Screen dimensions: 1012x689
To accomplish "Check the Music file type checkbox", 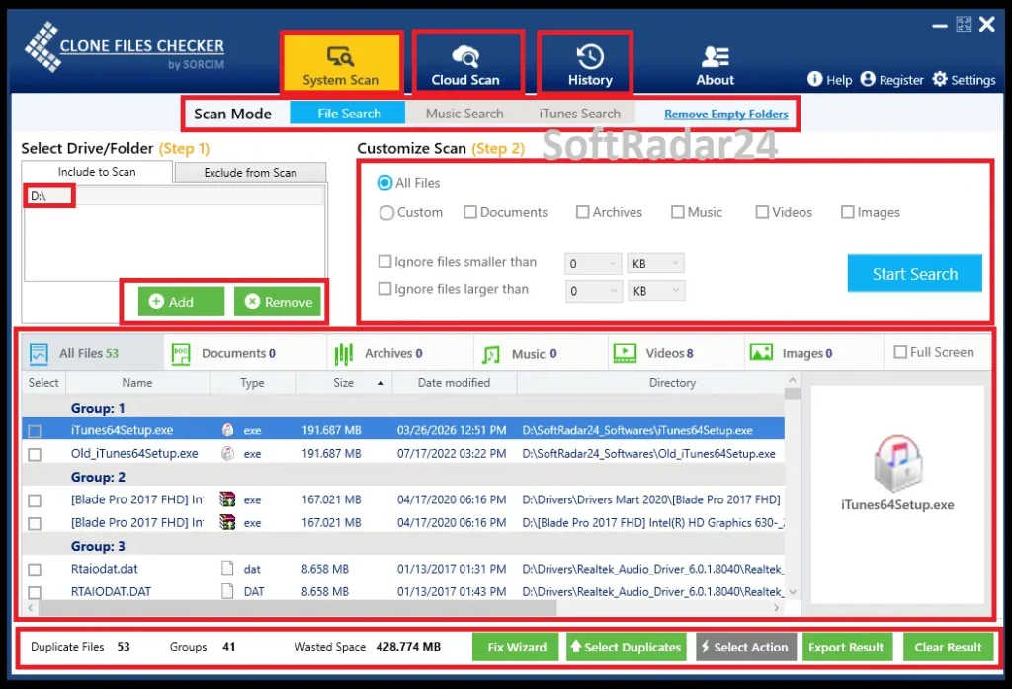I will click(x=677, y=212).
